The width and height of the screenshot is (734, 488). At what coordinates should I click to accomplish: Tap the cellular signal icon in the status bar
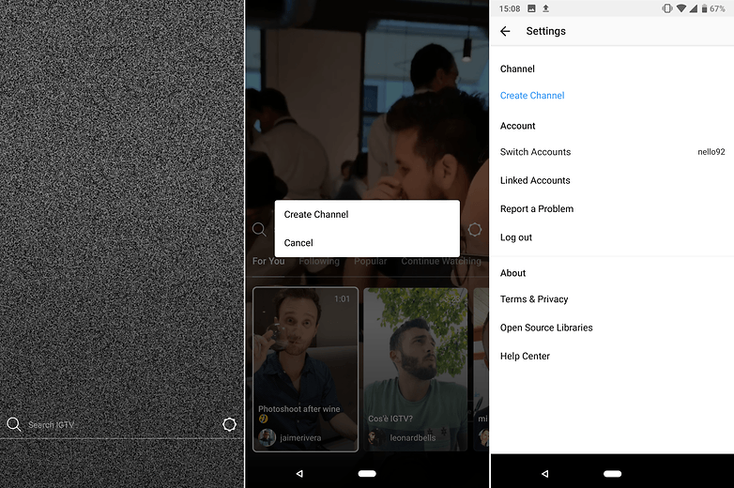click(x=694, y=8)
